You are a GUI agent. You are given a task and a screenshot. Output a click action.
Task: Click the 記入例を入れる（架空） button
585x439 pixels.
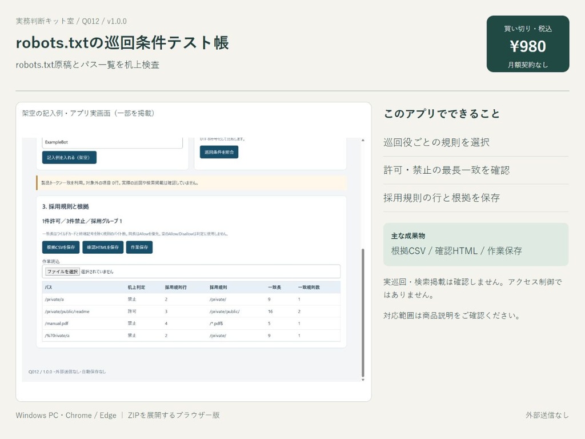click(x=69, y=158)
